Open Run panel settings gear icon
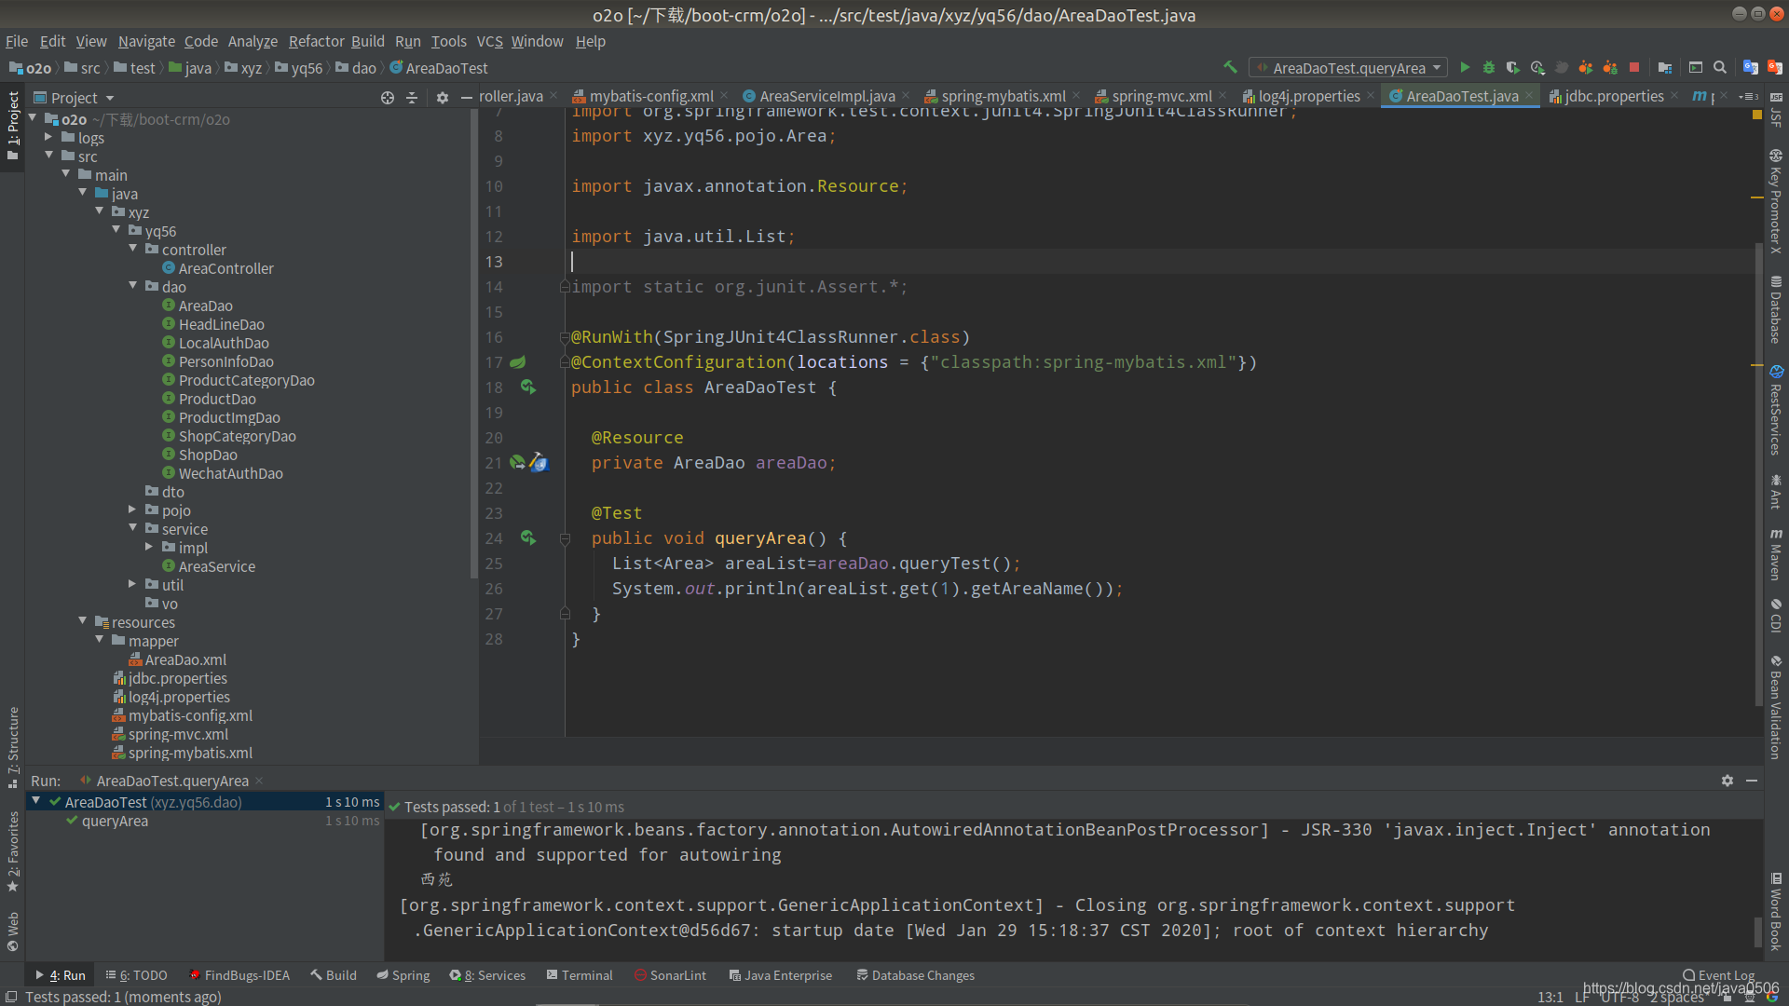The width and height of the screenshot is (1789, 1006). tap(1728, 781)
